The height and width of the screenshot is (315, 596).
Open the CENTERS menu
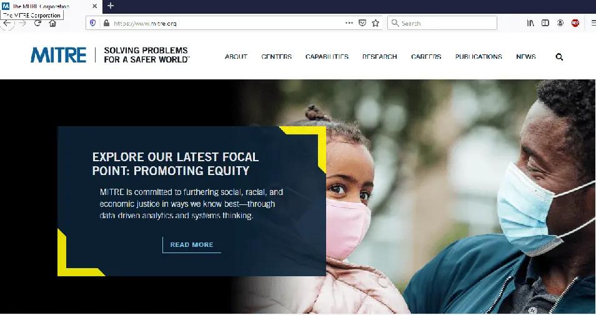tap(276, 57)
